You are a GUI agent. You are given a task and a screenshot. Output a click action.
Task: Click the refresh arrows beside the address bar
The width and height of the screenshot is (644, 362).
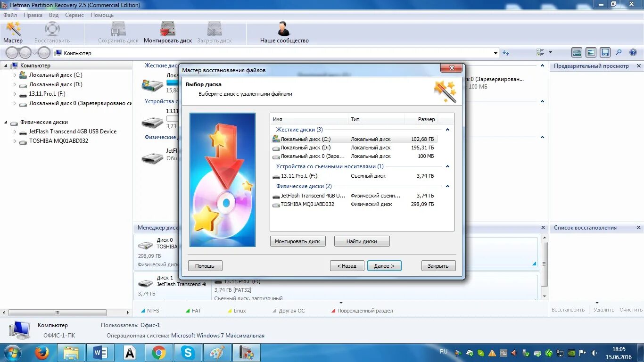506,53
